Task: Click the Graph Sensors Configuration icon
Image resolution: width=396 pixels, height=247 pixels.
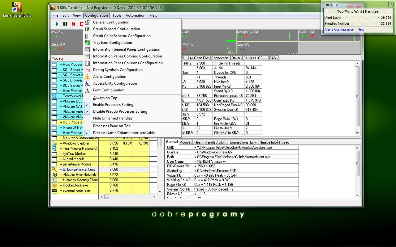Action: click(x=87, y=29)
